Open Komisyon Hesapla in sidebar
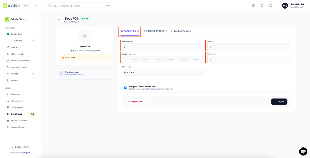 [x=18, y=67]
